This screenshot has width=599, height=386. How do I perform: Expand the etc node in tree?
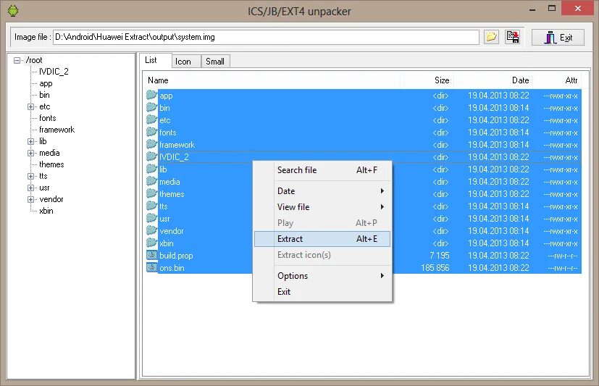tap(30, 107)
